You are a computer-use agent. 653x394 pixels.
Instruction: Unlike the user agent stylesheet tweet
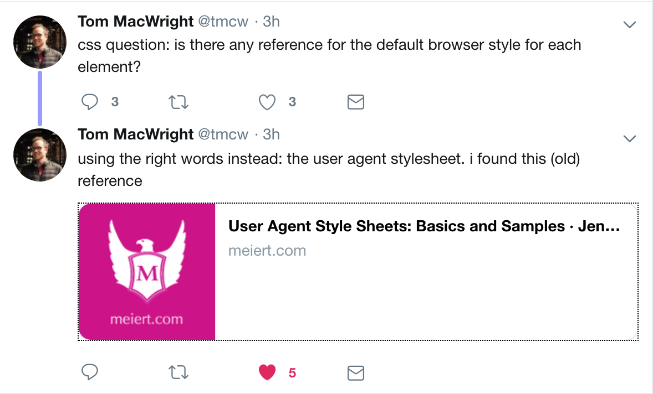(x=267, y=373)
